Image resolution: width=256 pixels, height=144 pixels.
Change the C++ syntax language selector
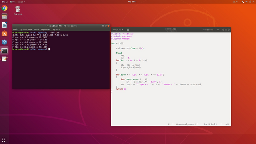click(x=171, y=124)
